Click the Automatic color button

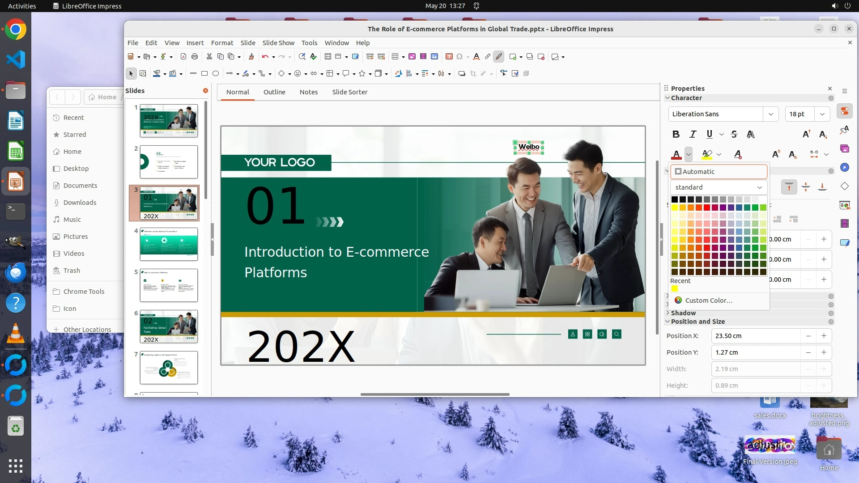pyautogui.click(x=719, y=172)
